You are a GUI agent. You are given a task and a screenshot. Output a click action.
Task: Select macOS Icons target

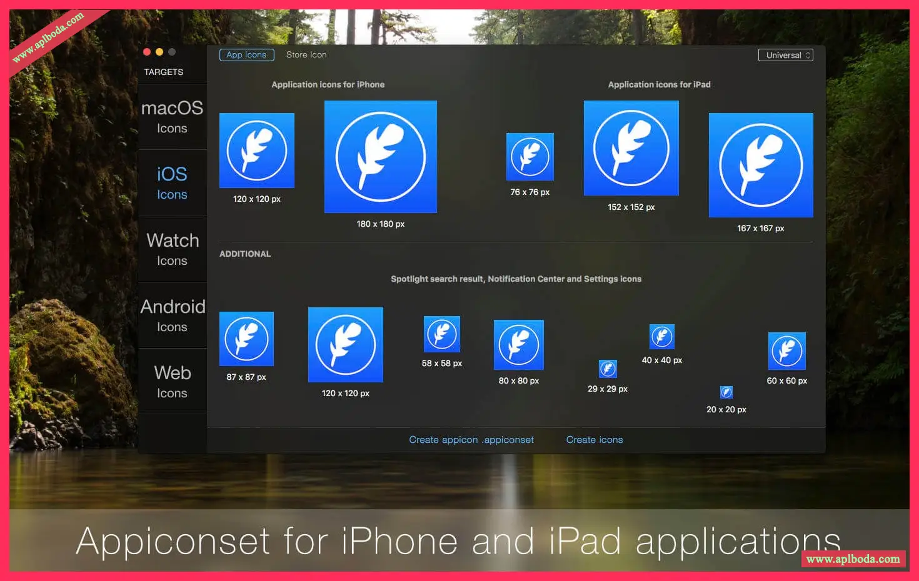coord(173,117)
